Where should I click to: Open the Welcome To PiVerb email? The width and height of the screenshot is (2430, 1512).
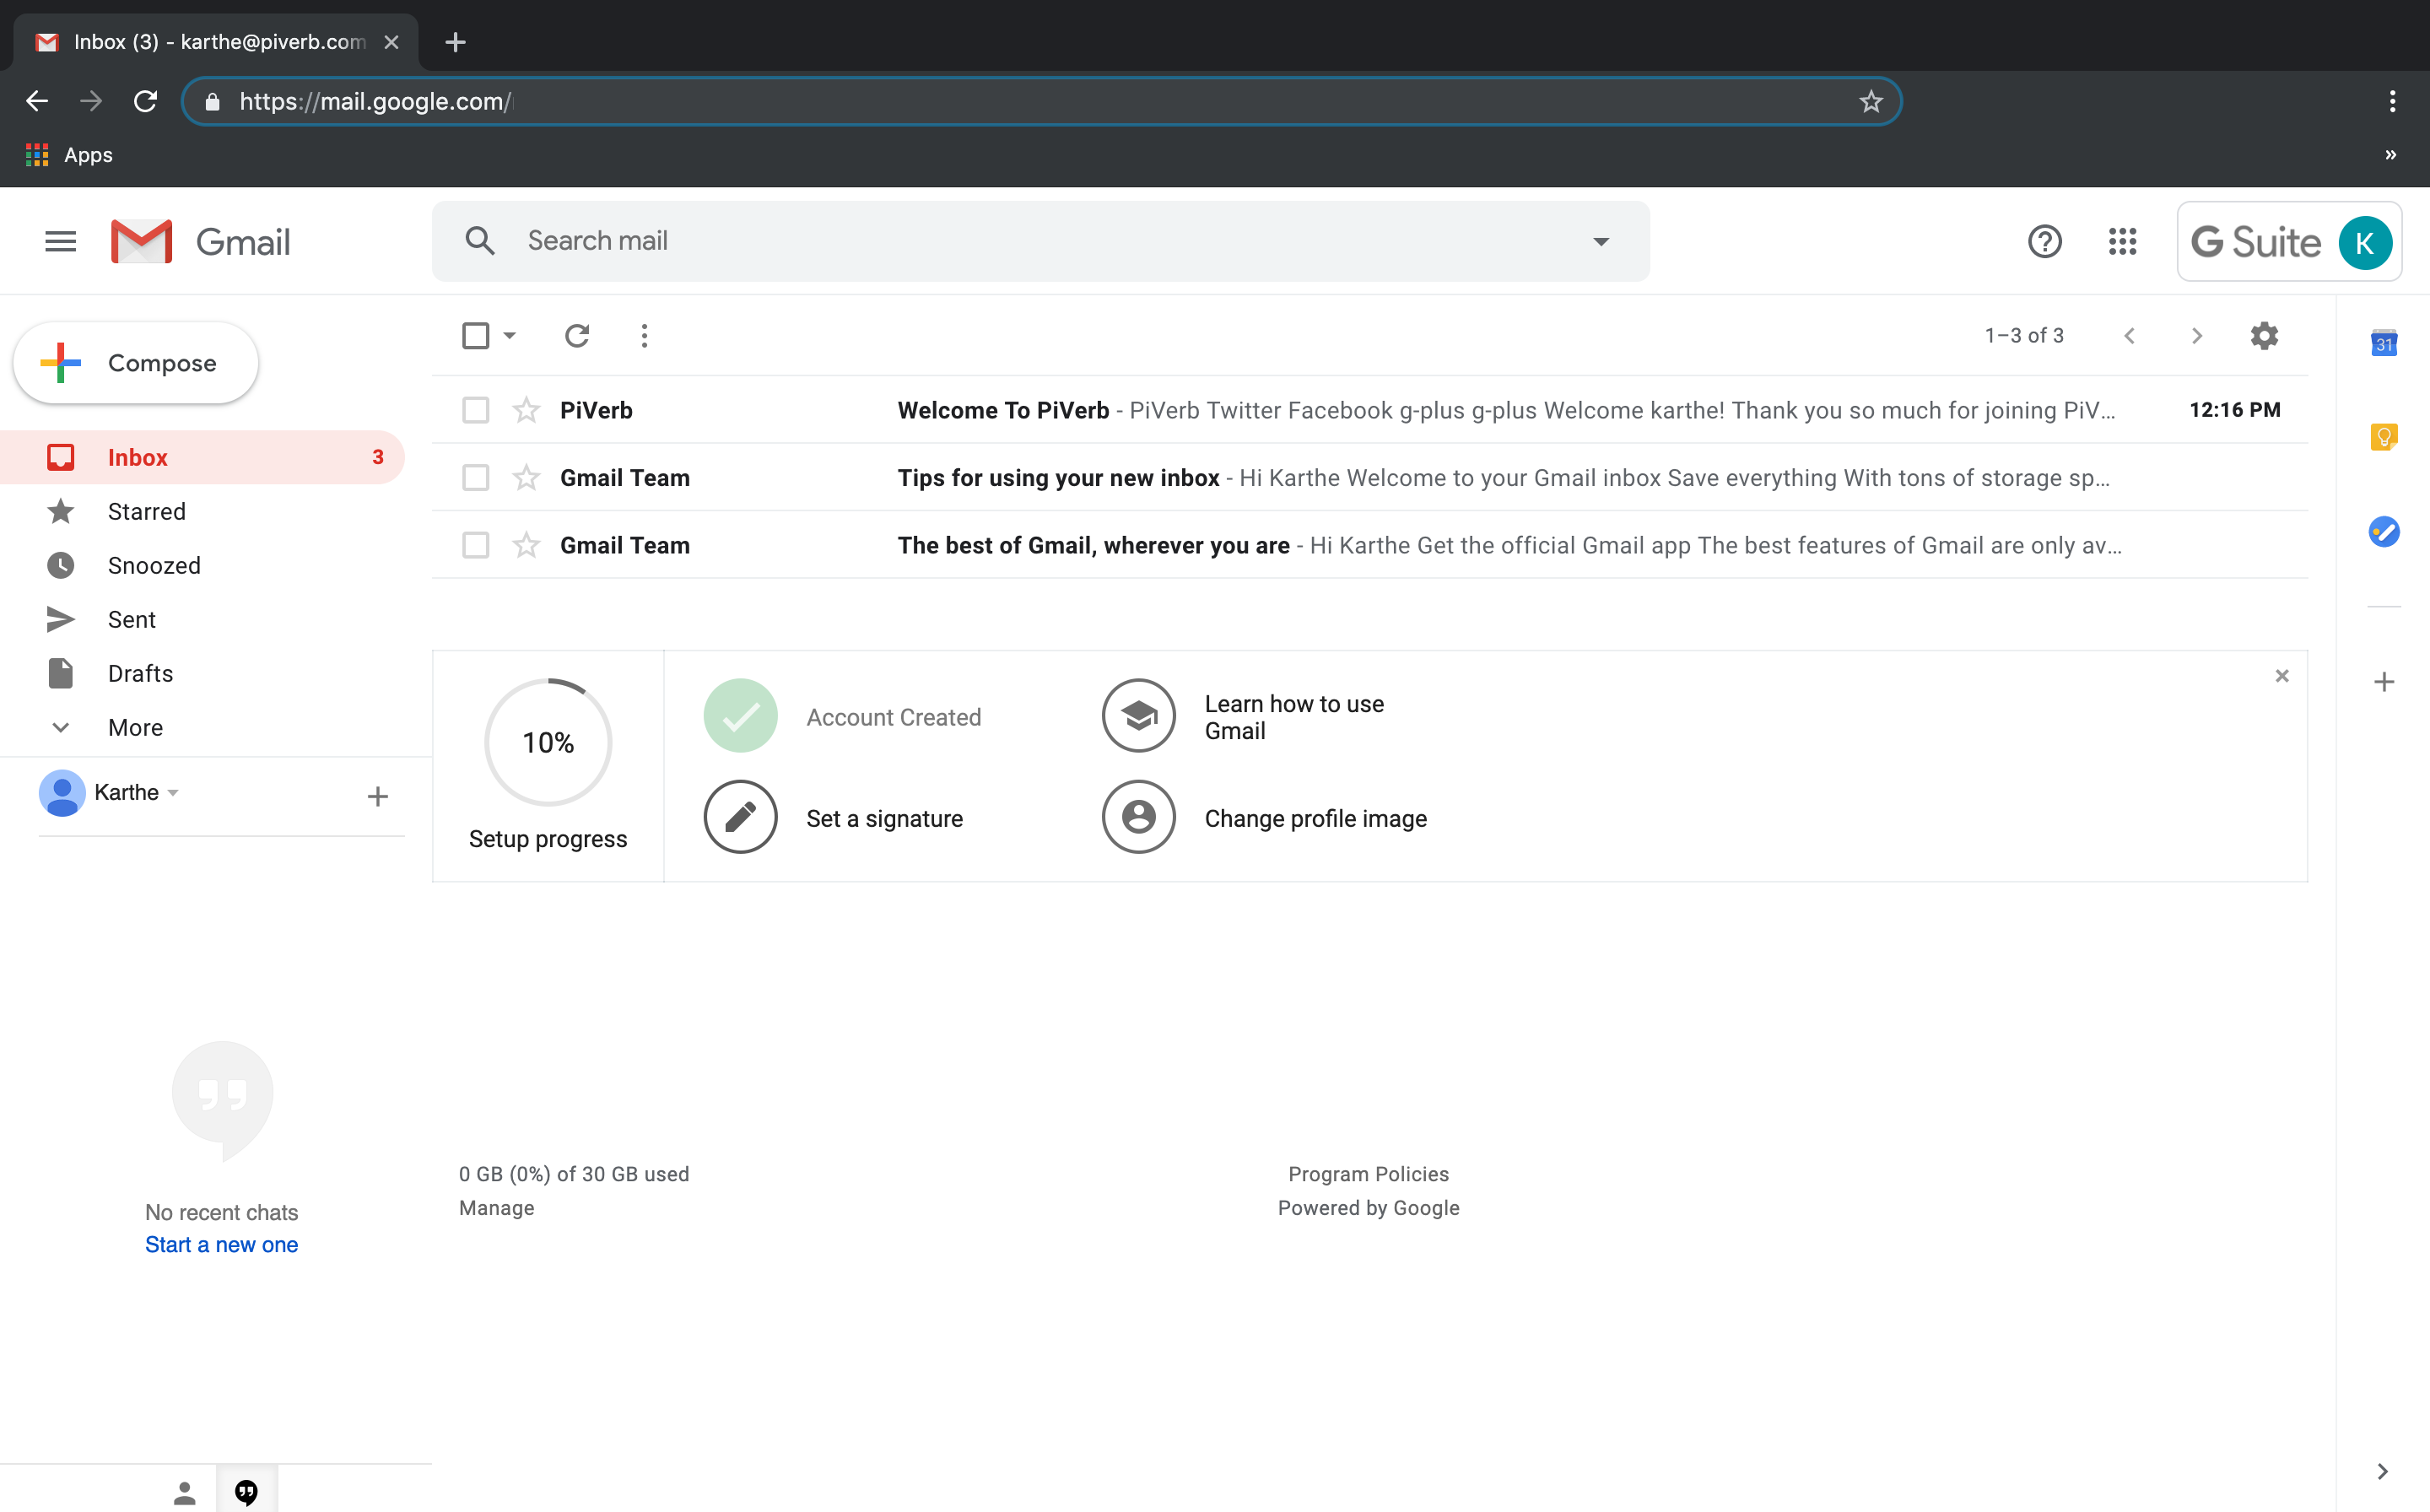pyautogui.click(x=1370, y=410)
